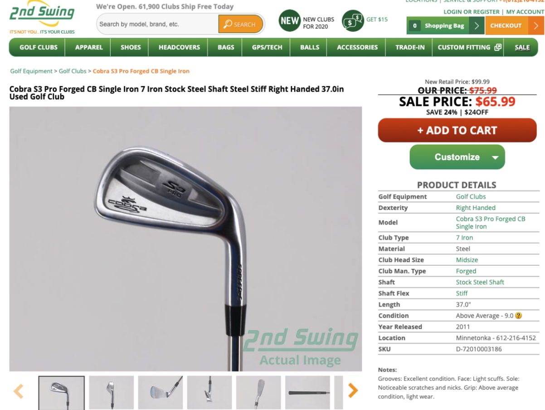
Task: Click the Shopping Bag arrow icon
Action: tap(477, 26)
